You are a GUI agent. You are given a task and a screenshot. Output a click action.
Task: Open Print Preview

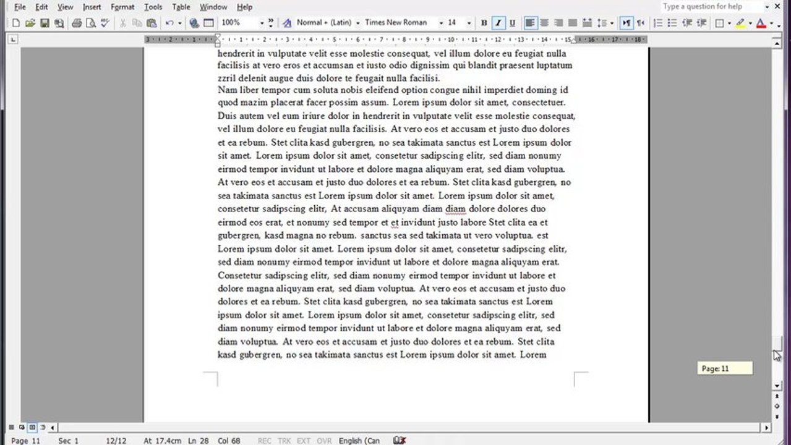(x=91, y=23)
